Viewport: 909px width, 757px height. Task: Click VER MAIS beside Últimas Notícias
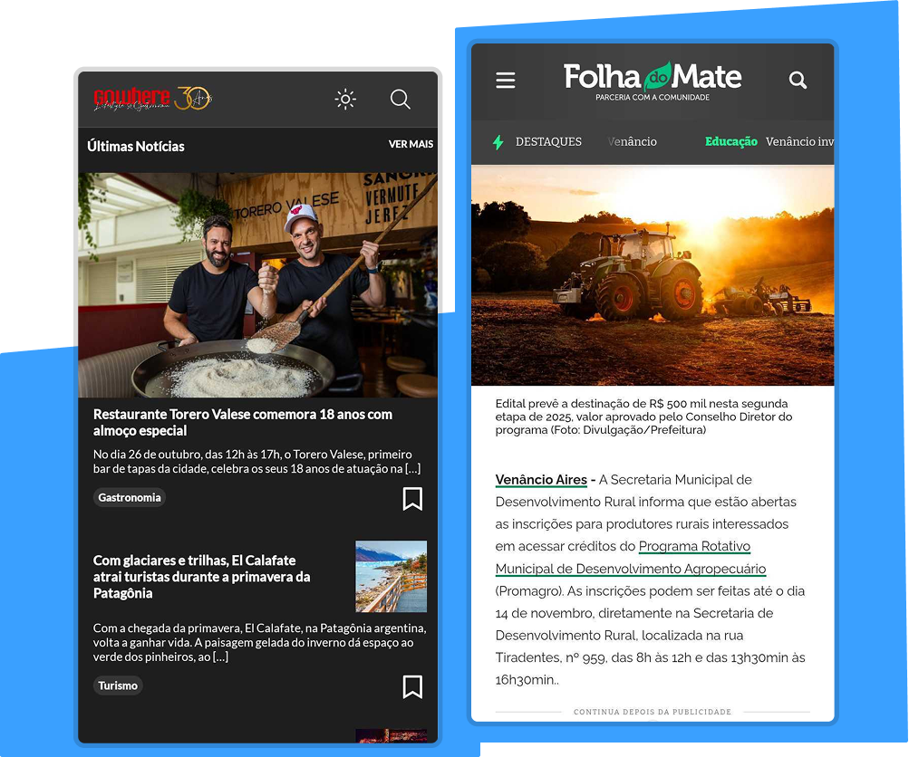[411, 144]
